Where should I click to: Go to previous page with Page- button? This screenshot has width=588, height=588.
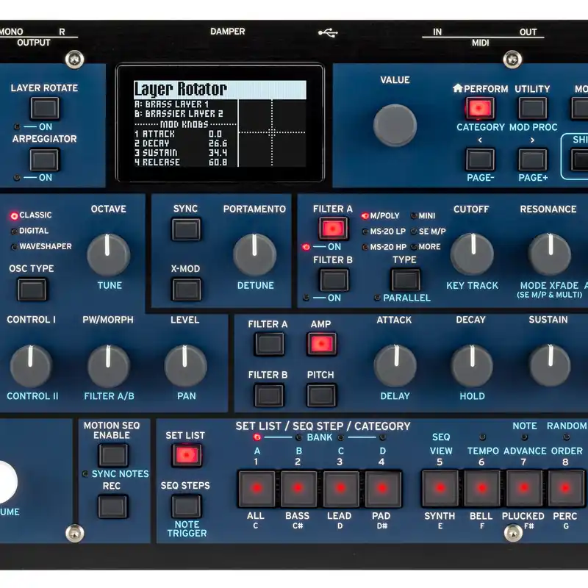click(480, 159)
